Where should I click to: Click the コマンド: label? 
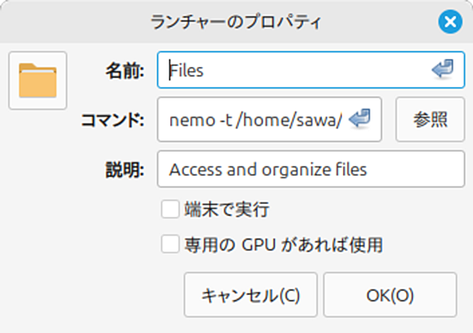click(113, 121)
